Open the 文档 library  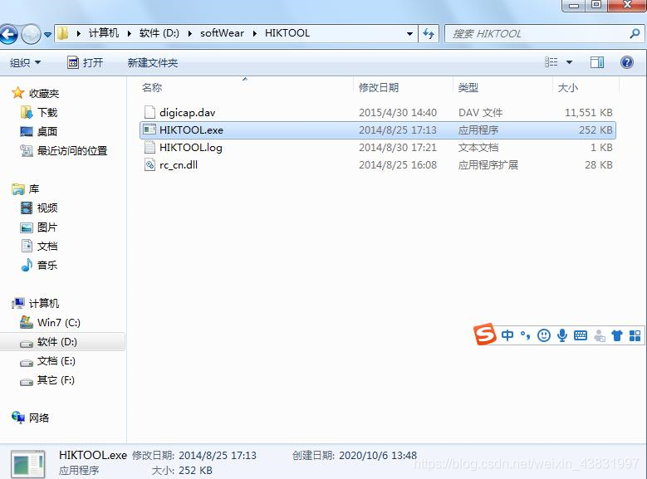click(x=47, y=246)
